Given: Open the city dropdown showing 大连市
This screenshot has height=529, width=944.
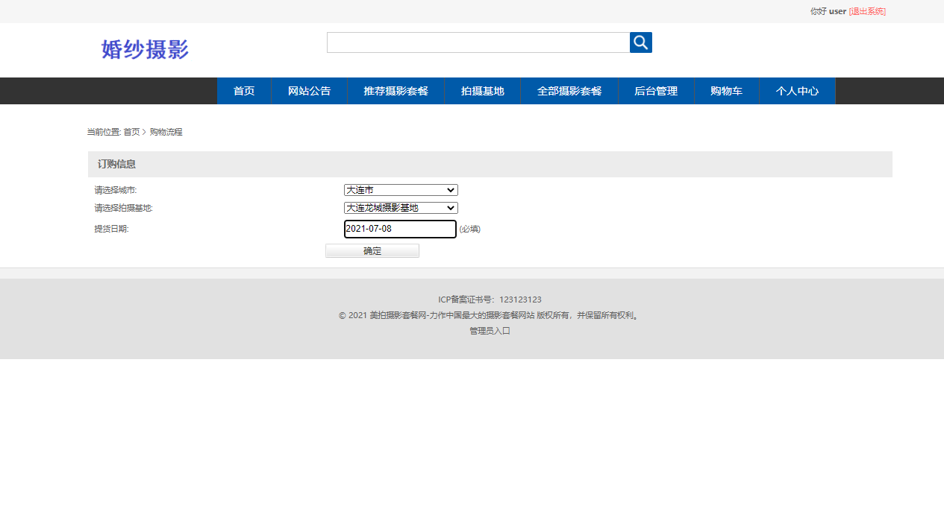Looking at the screenshot, I should (400, 189).
